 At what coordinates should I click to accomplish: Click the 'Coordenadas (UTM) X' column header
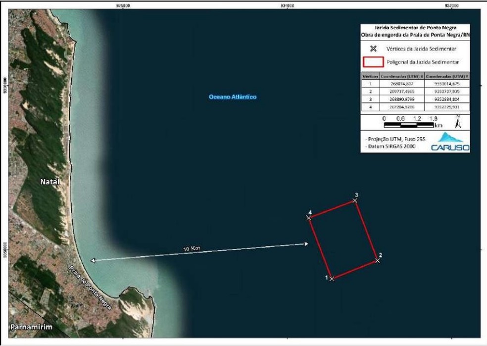402,76
